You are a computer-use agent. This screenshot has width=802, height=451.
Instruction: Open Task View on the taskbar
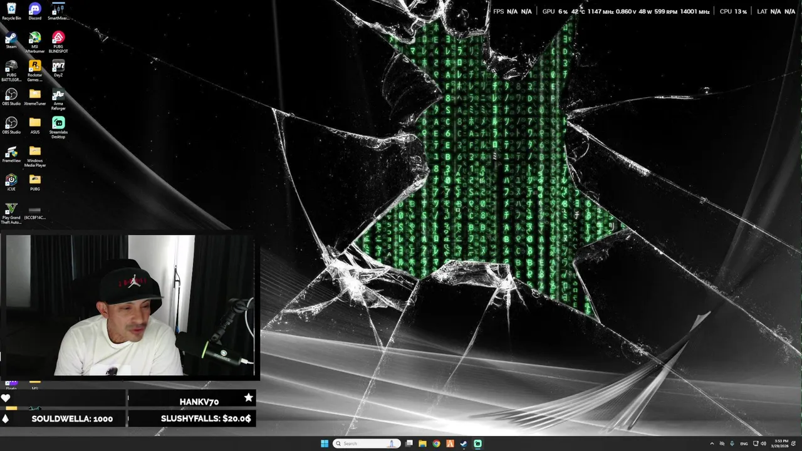click(x=409, y=443)
